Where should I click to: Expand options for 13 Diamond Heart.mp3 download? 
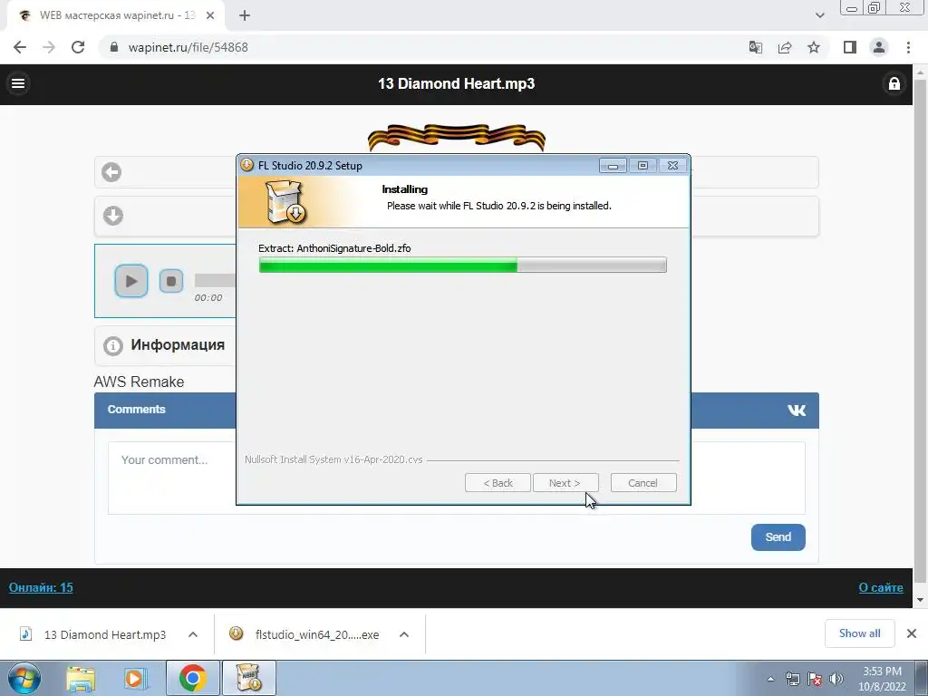pos(193,634)
